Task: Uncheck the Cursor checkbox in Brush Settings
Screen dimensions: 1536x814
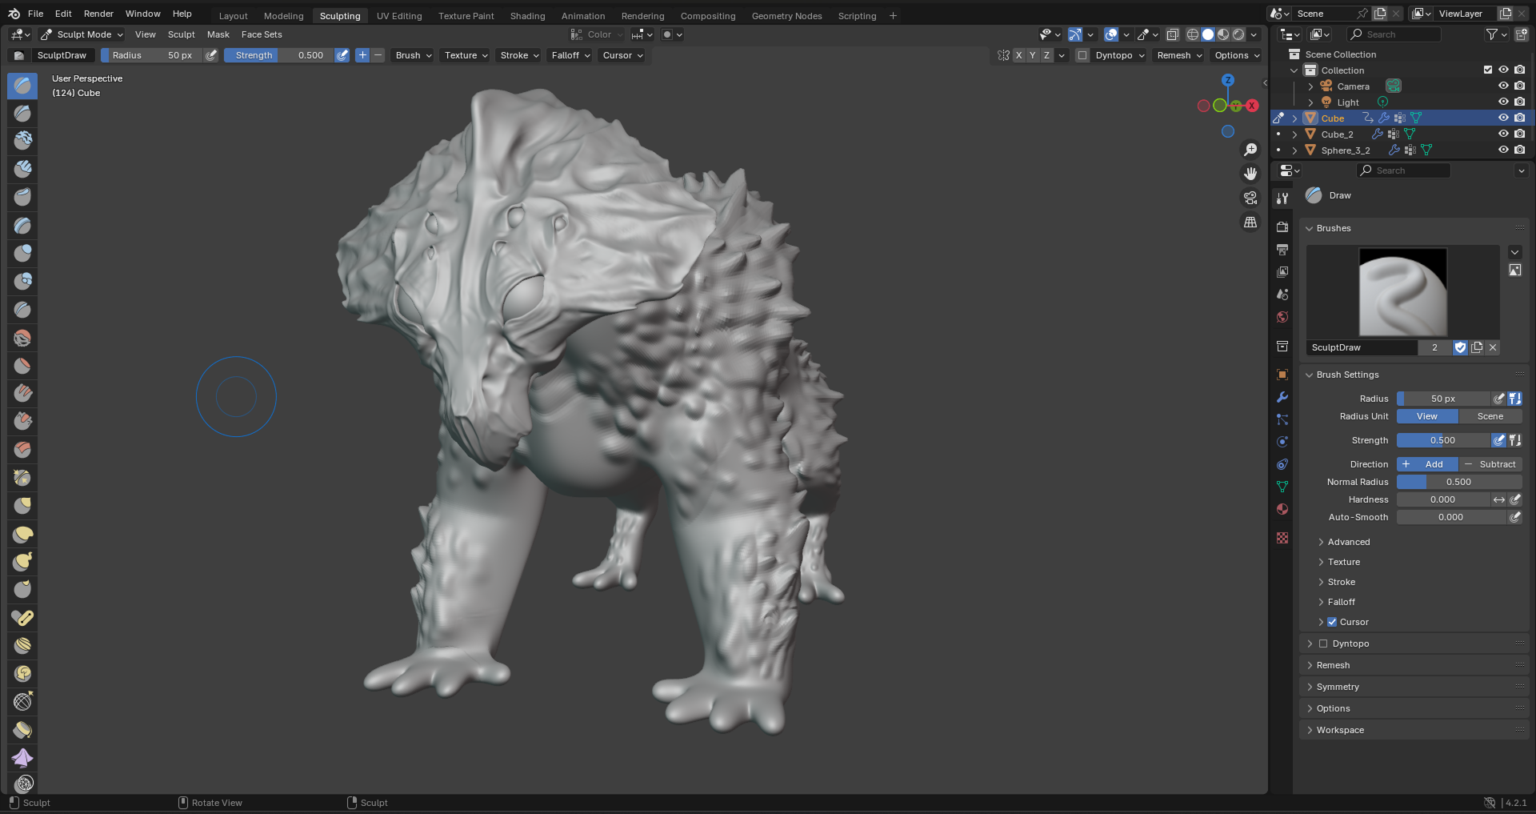Action: pyautogui.click(x=1332, y=622)
